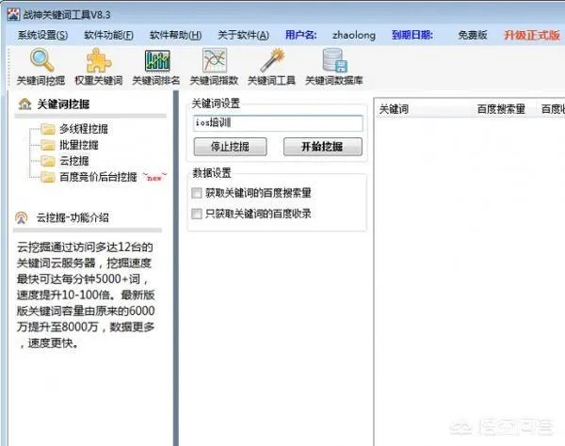Open the 系统设置(S) menu
The height and width of the screenshot is (446, 565).
[x=43, y=35]
